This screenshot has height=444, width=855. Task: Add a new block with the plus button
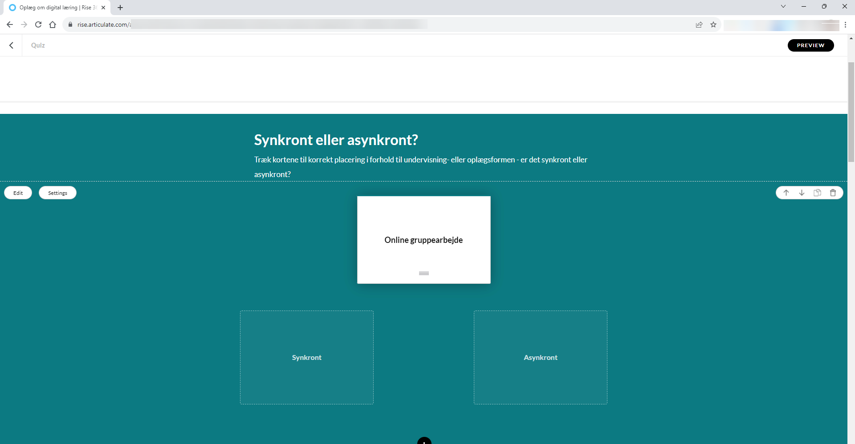pyautogui.click(x=424, y=441)
